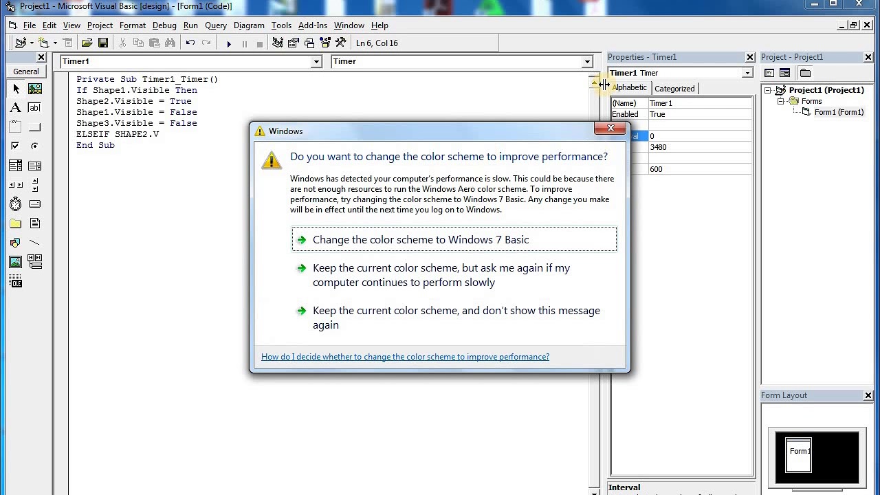The width and height of the screenshot is (880, 495).
Task: Open the Form Layout Window toolbar icon
Action: click(309, 43)
